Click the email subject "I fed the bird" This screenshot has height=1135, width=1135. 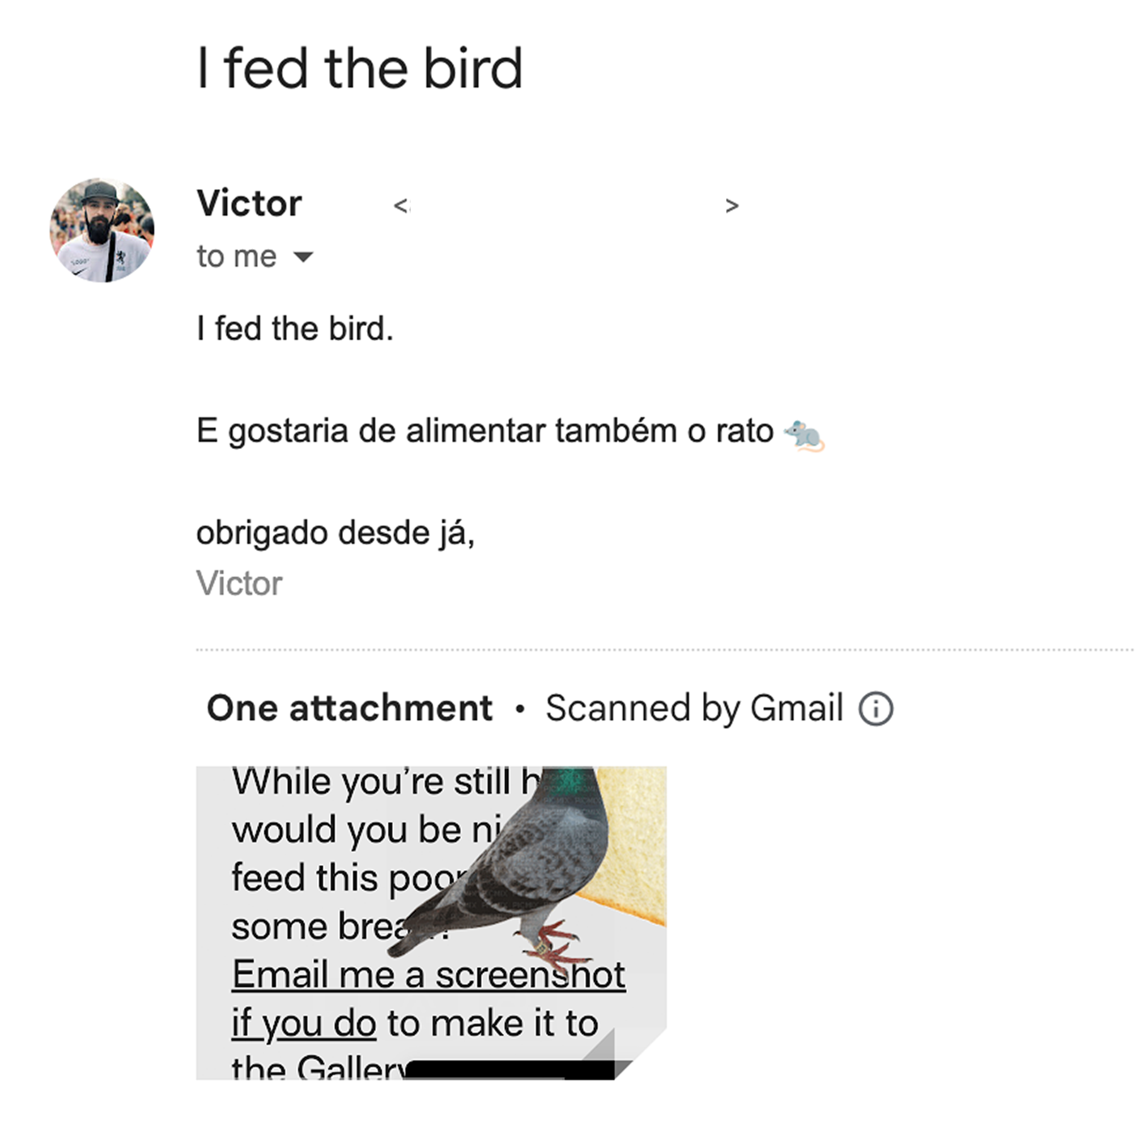(x=359, y=68)
